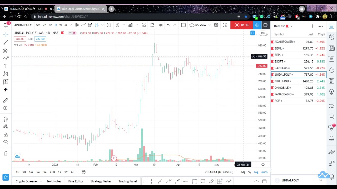The width and height of the screenshot is (337, 189).
Task: Select the Text annotation tool
Action: 6,66
